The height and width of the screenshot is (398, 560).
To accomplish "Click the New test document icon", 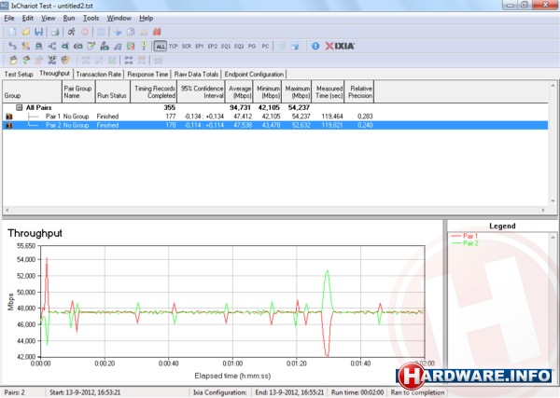I will (12, 32).
